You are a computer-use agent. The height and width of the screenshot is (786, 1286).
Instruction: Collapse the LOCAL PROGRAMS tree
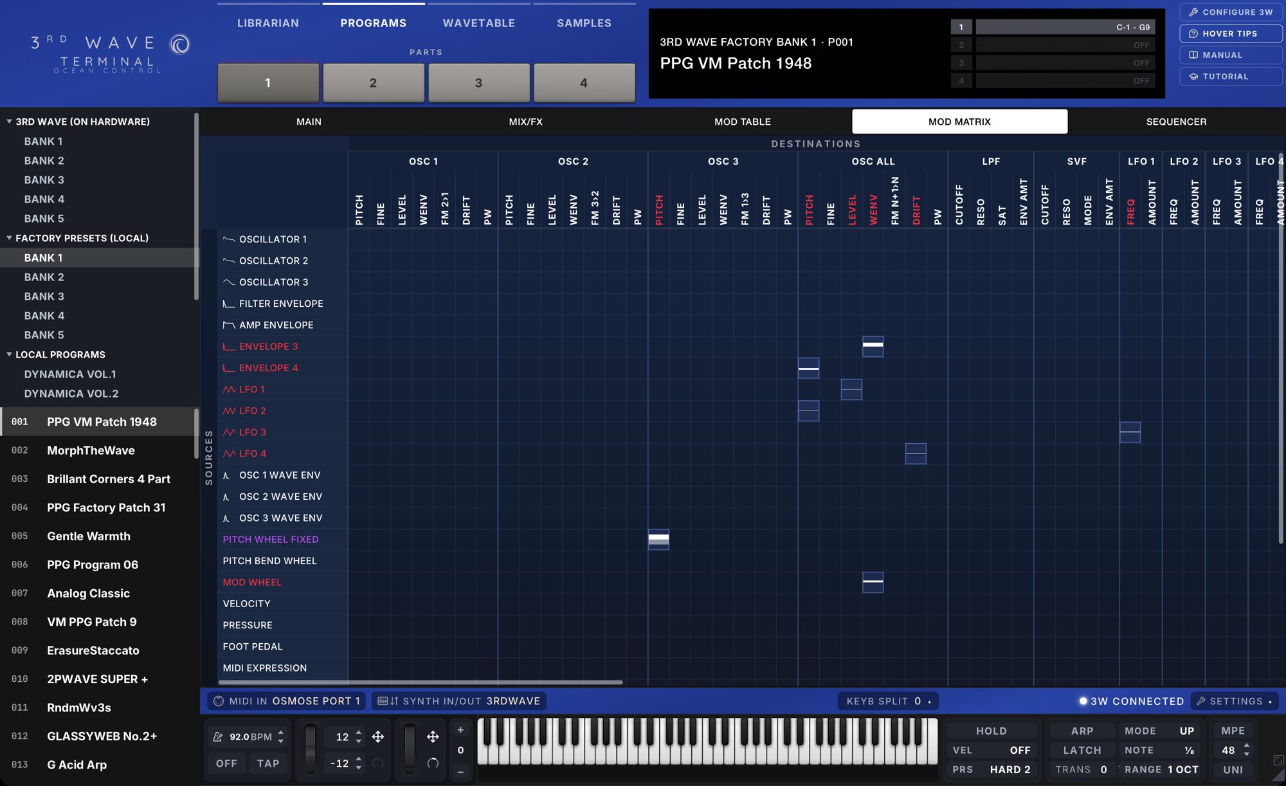point(10,354)
